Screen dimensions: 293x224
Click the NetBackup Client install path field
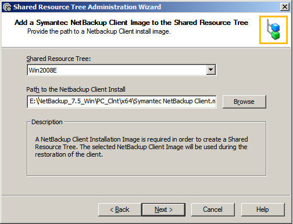click(122, 102)
